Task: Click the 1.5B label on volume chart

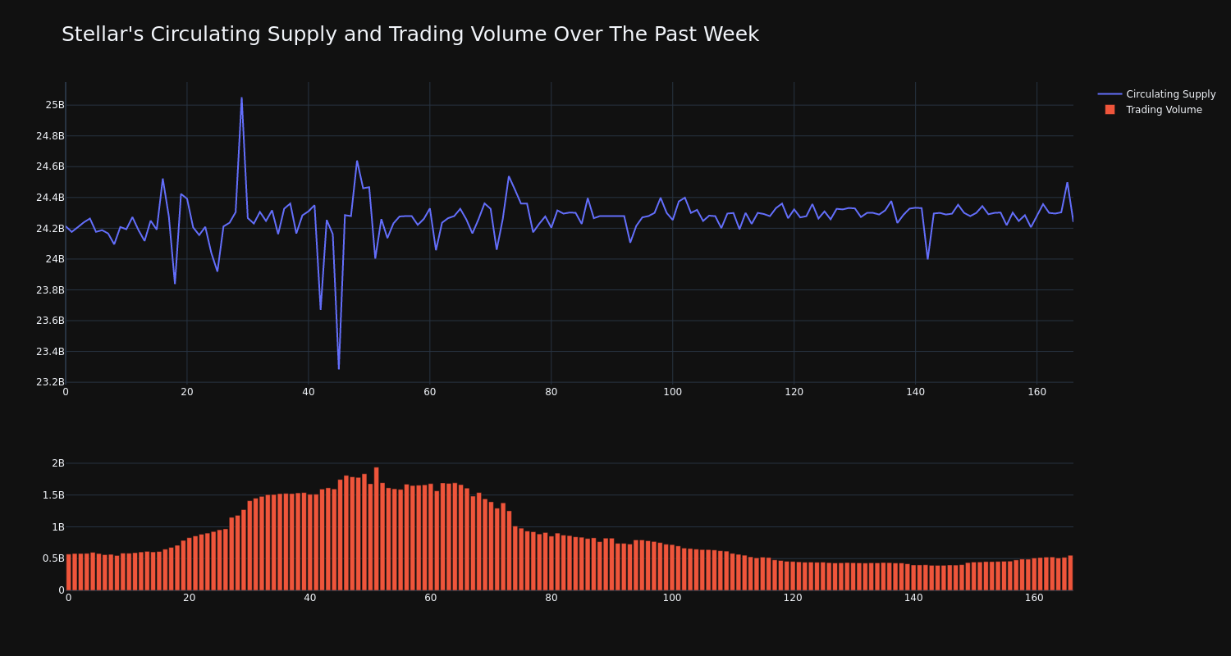Action: [53, 495]
